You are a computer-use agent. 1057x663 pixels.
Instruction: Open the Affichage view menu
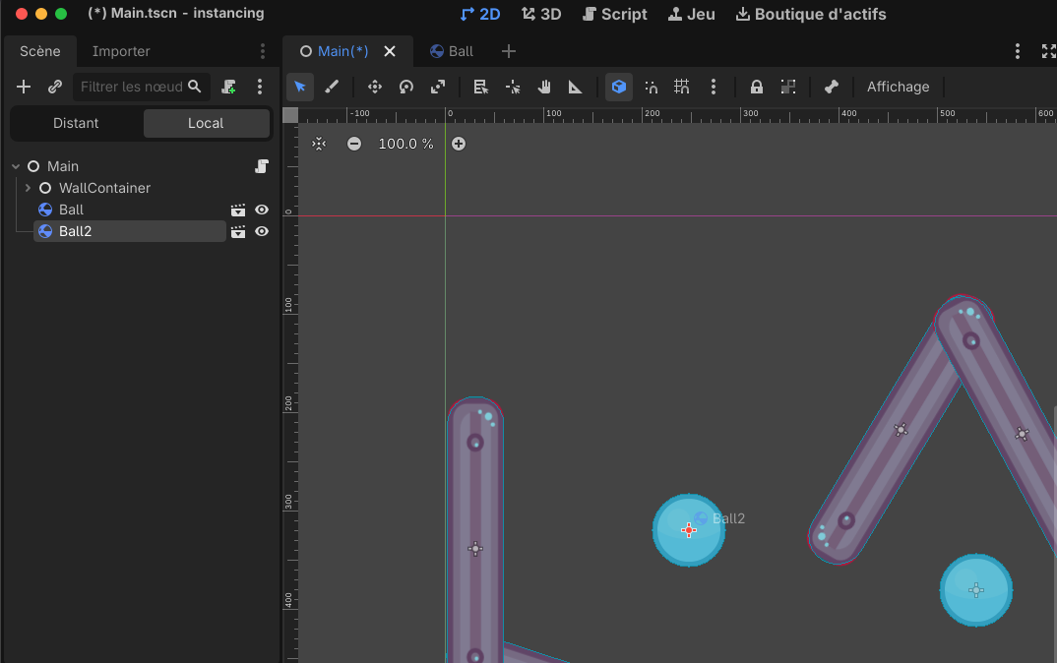coord(898,87)
